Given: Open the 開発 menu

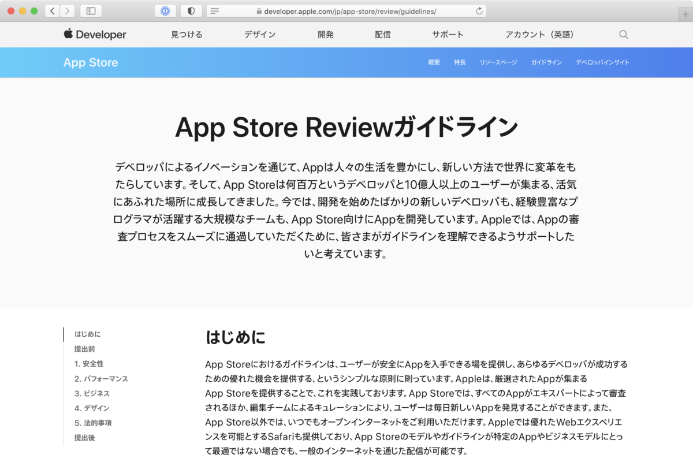Looking at the screenshot, I should 326,35.
